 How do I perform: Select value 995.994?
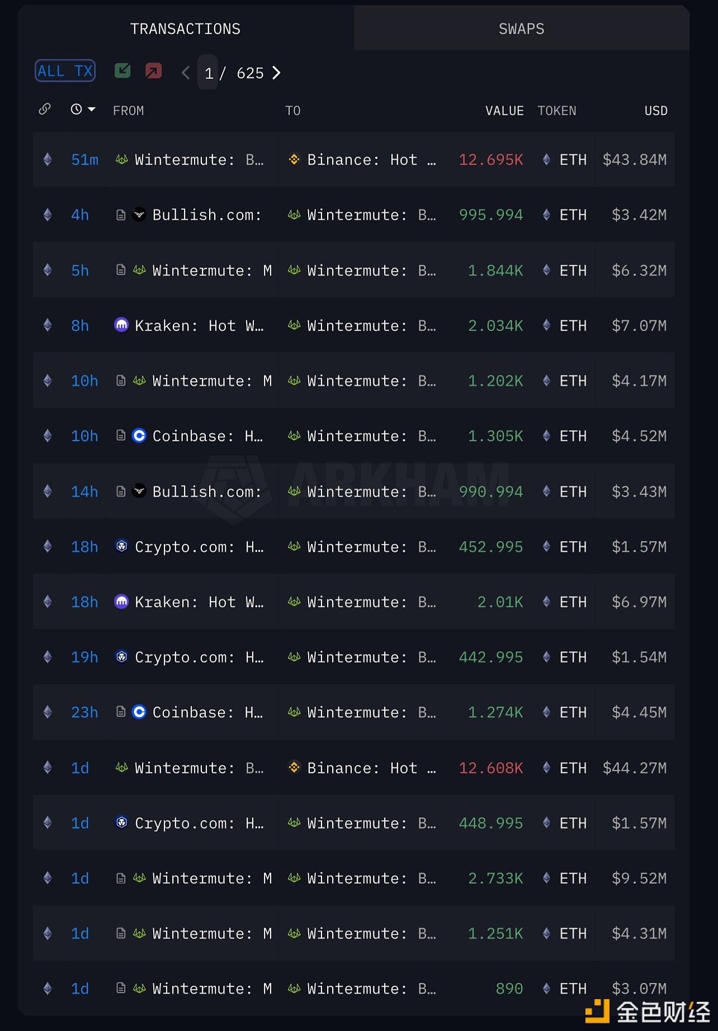coord(491,215)
